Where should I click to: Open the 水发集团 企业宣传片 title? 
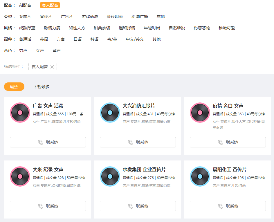[144, 169]
